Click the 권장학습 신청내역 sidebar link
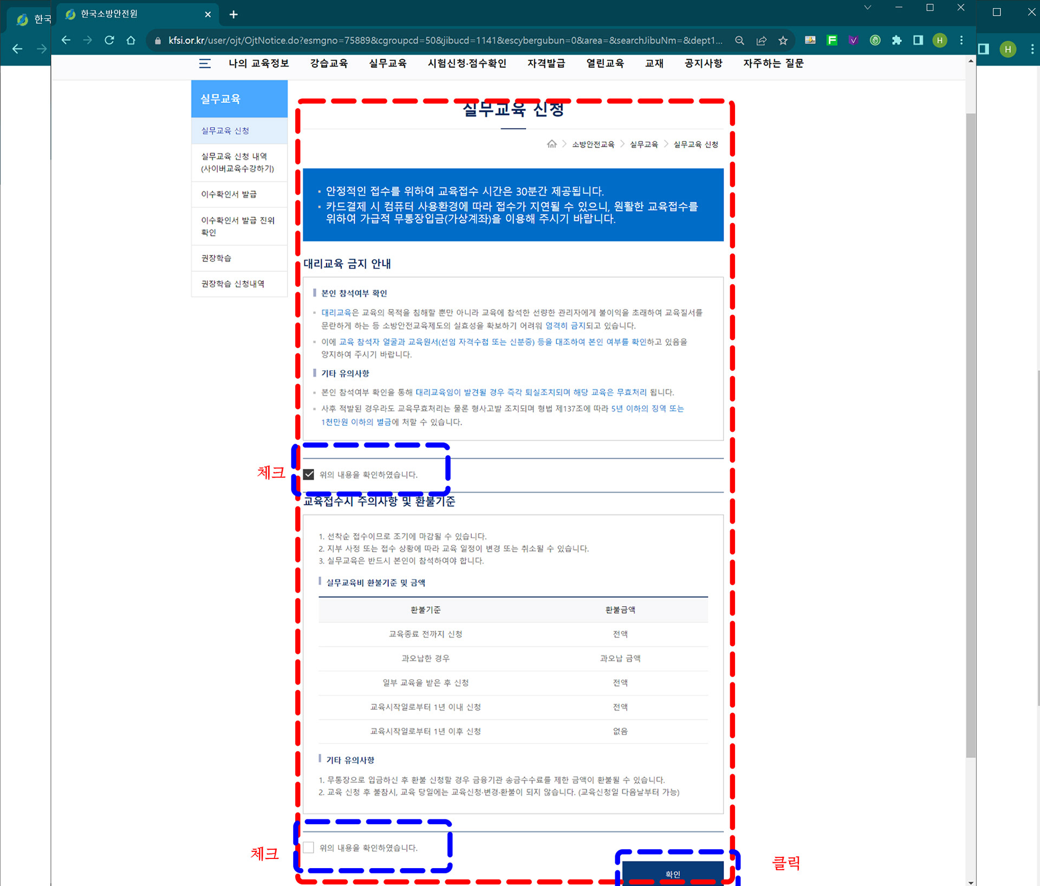 [233, 284]
